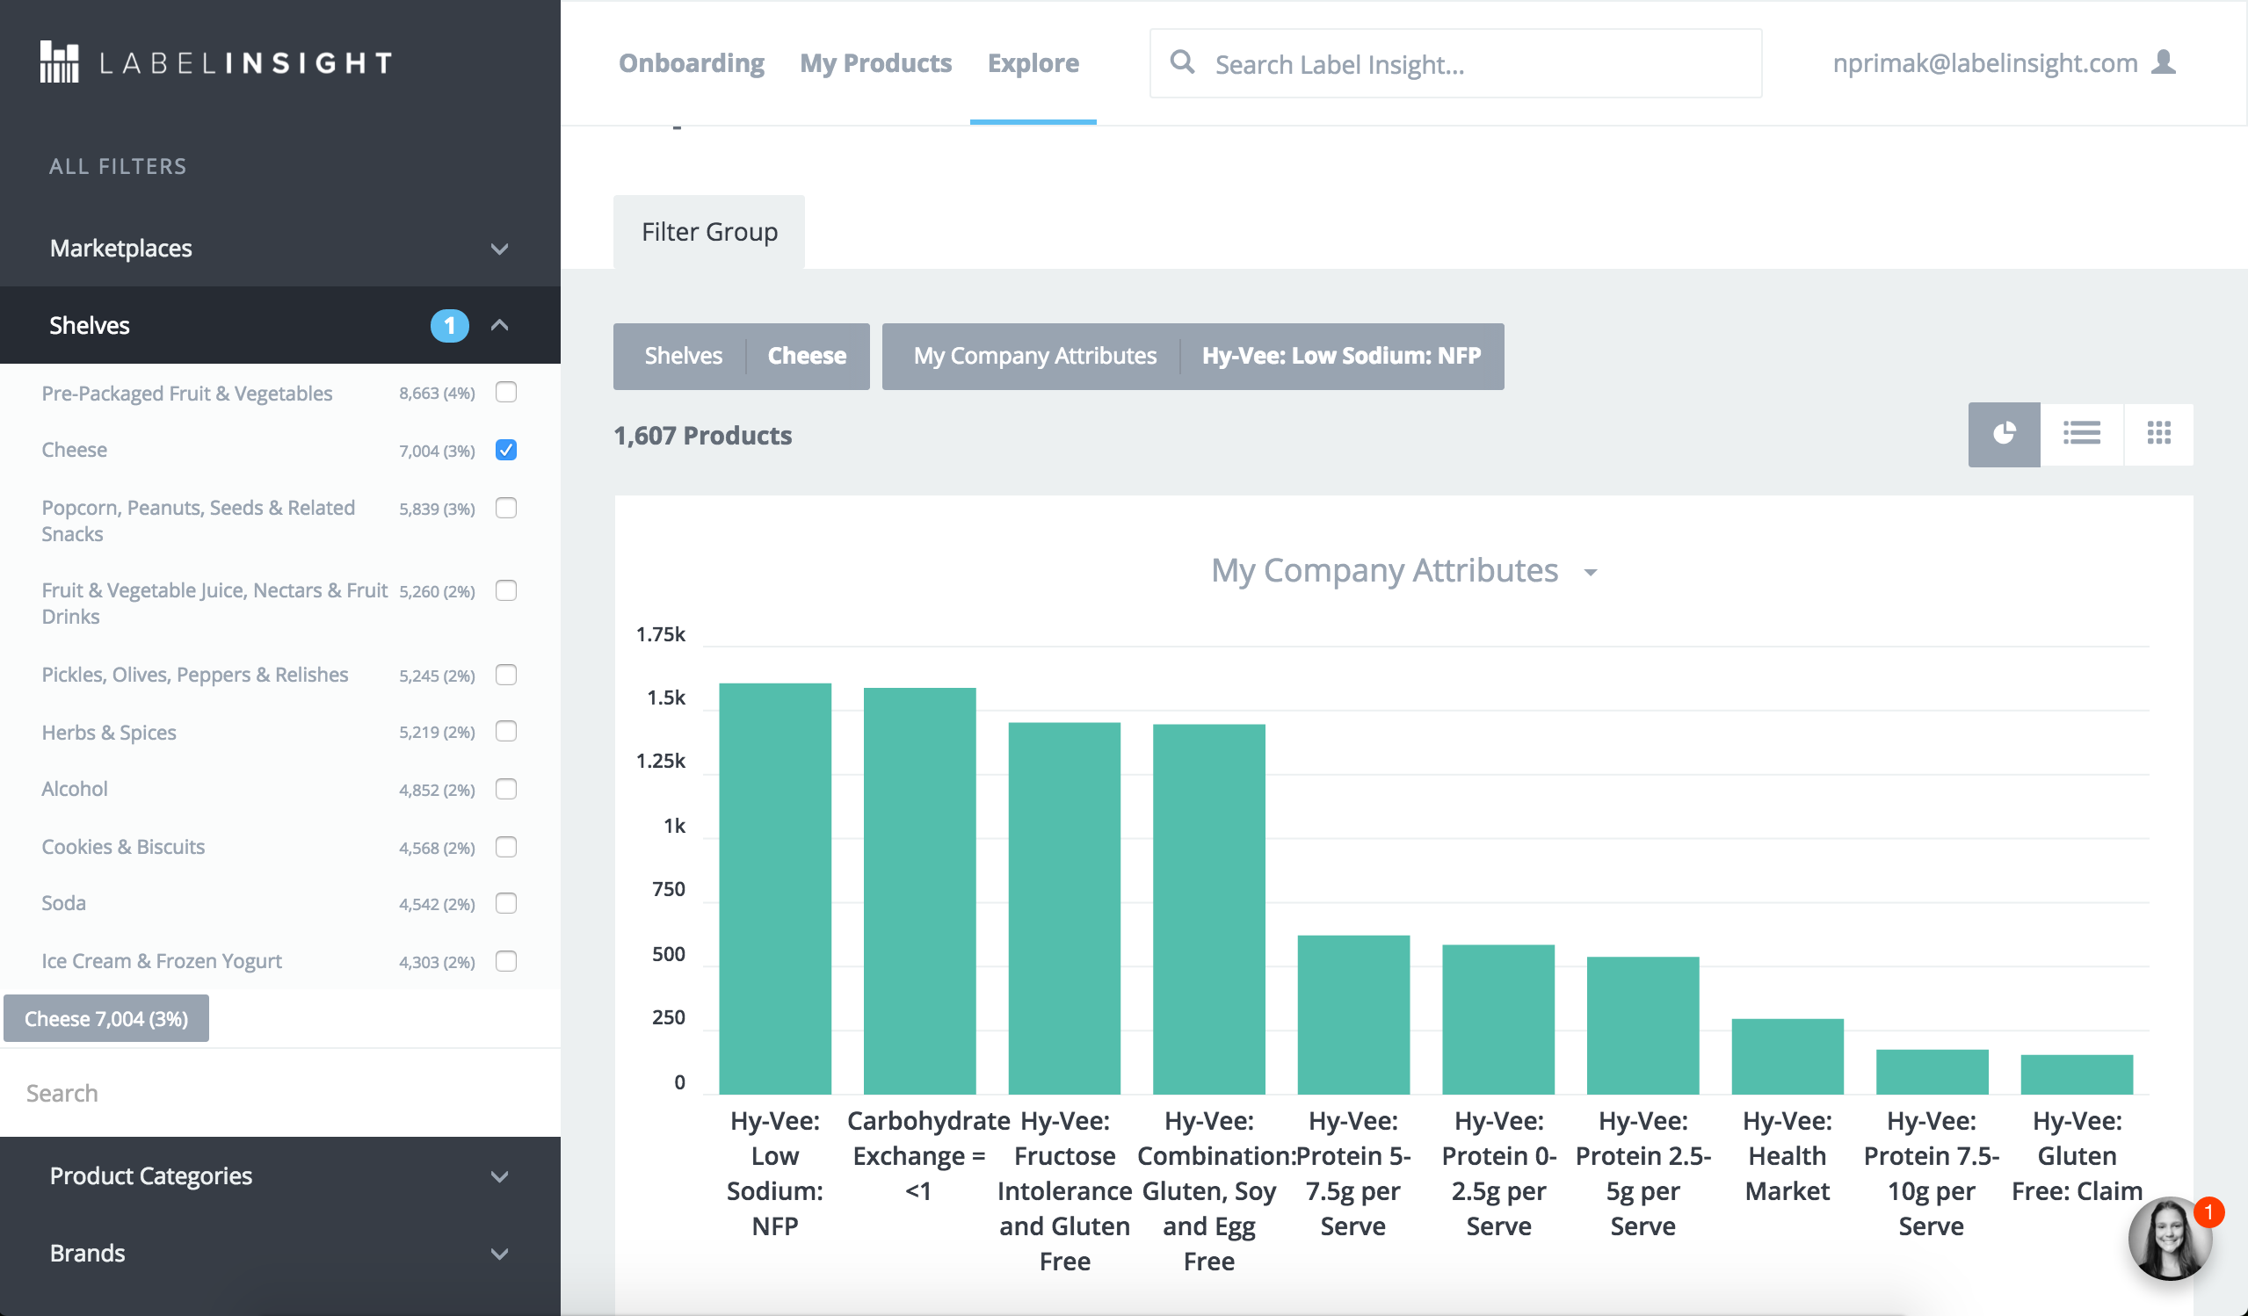The image size is (2248, 1316).
Task: Click in Search Label Insight field
Action: (1456, 63)
